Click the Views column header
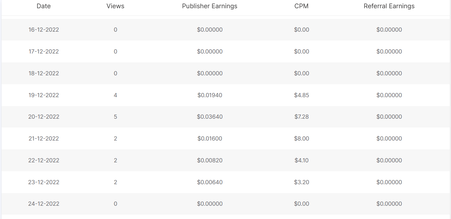This screenshot has height=219, width=451. pyautogui.click(x=115, y=6)
